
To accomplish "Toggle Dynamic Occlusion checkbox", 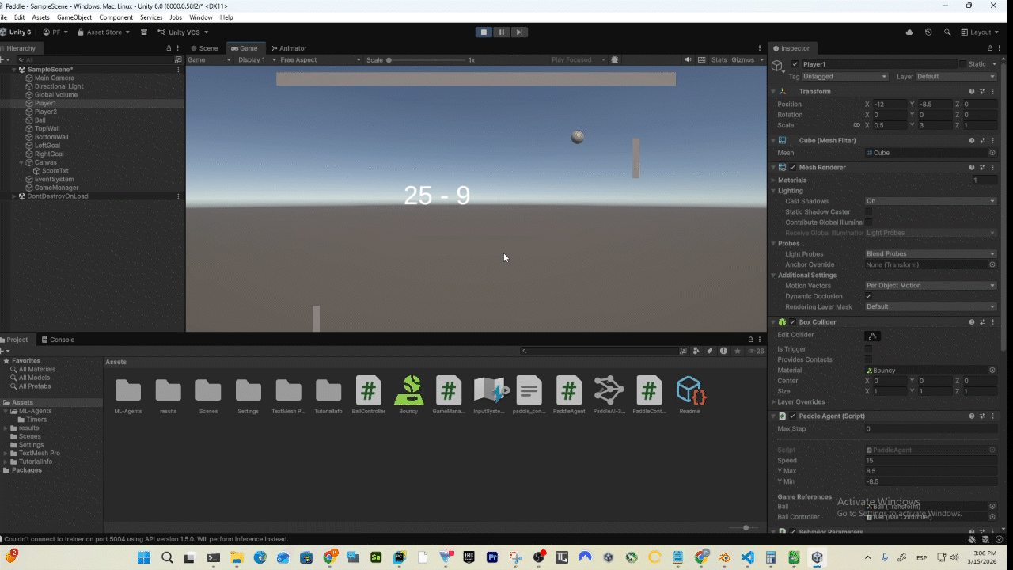I will click(x=869, y=296).
